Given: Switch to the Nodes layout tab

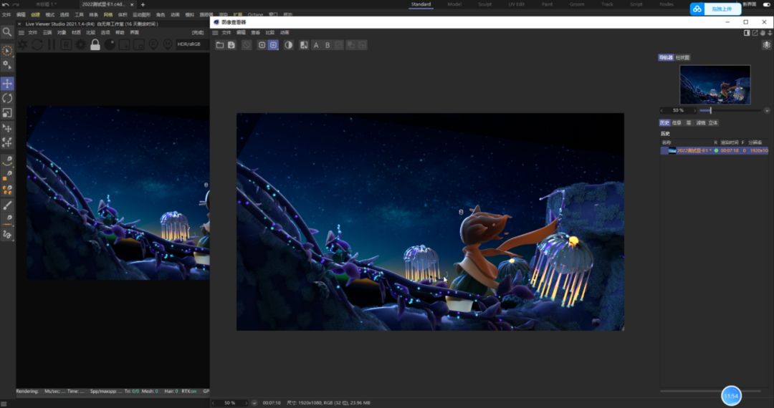Looking at the screenshot, I should click(666, 4).
